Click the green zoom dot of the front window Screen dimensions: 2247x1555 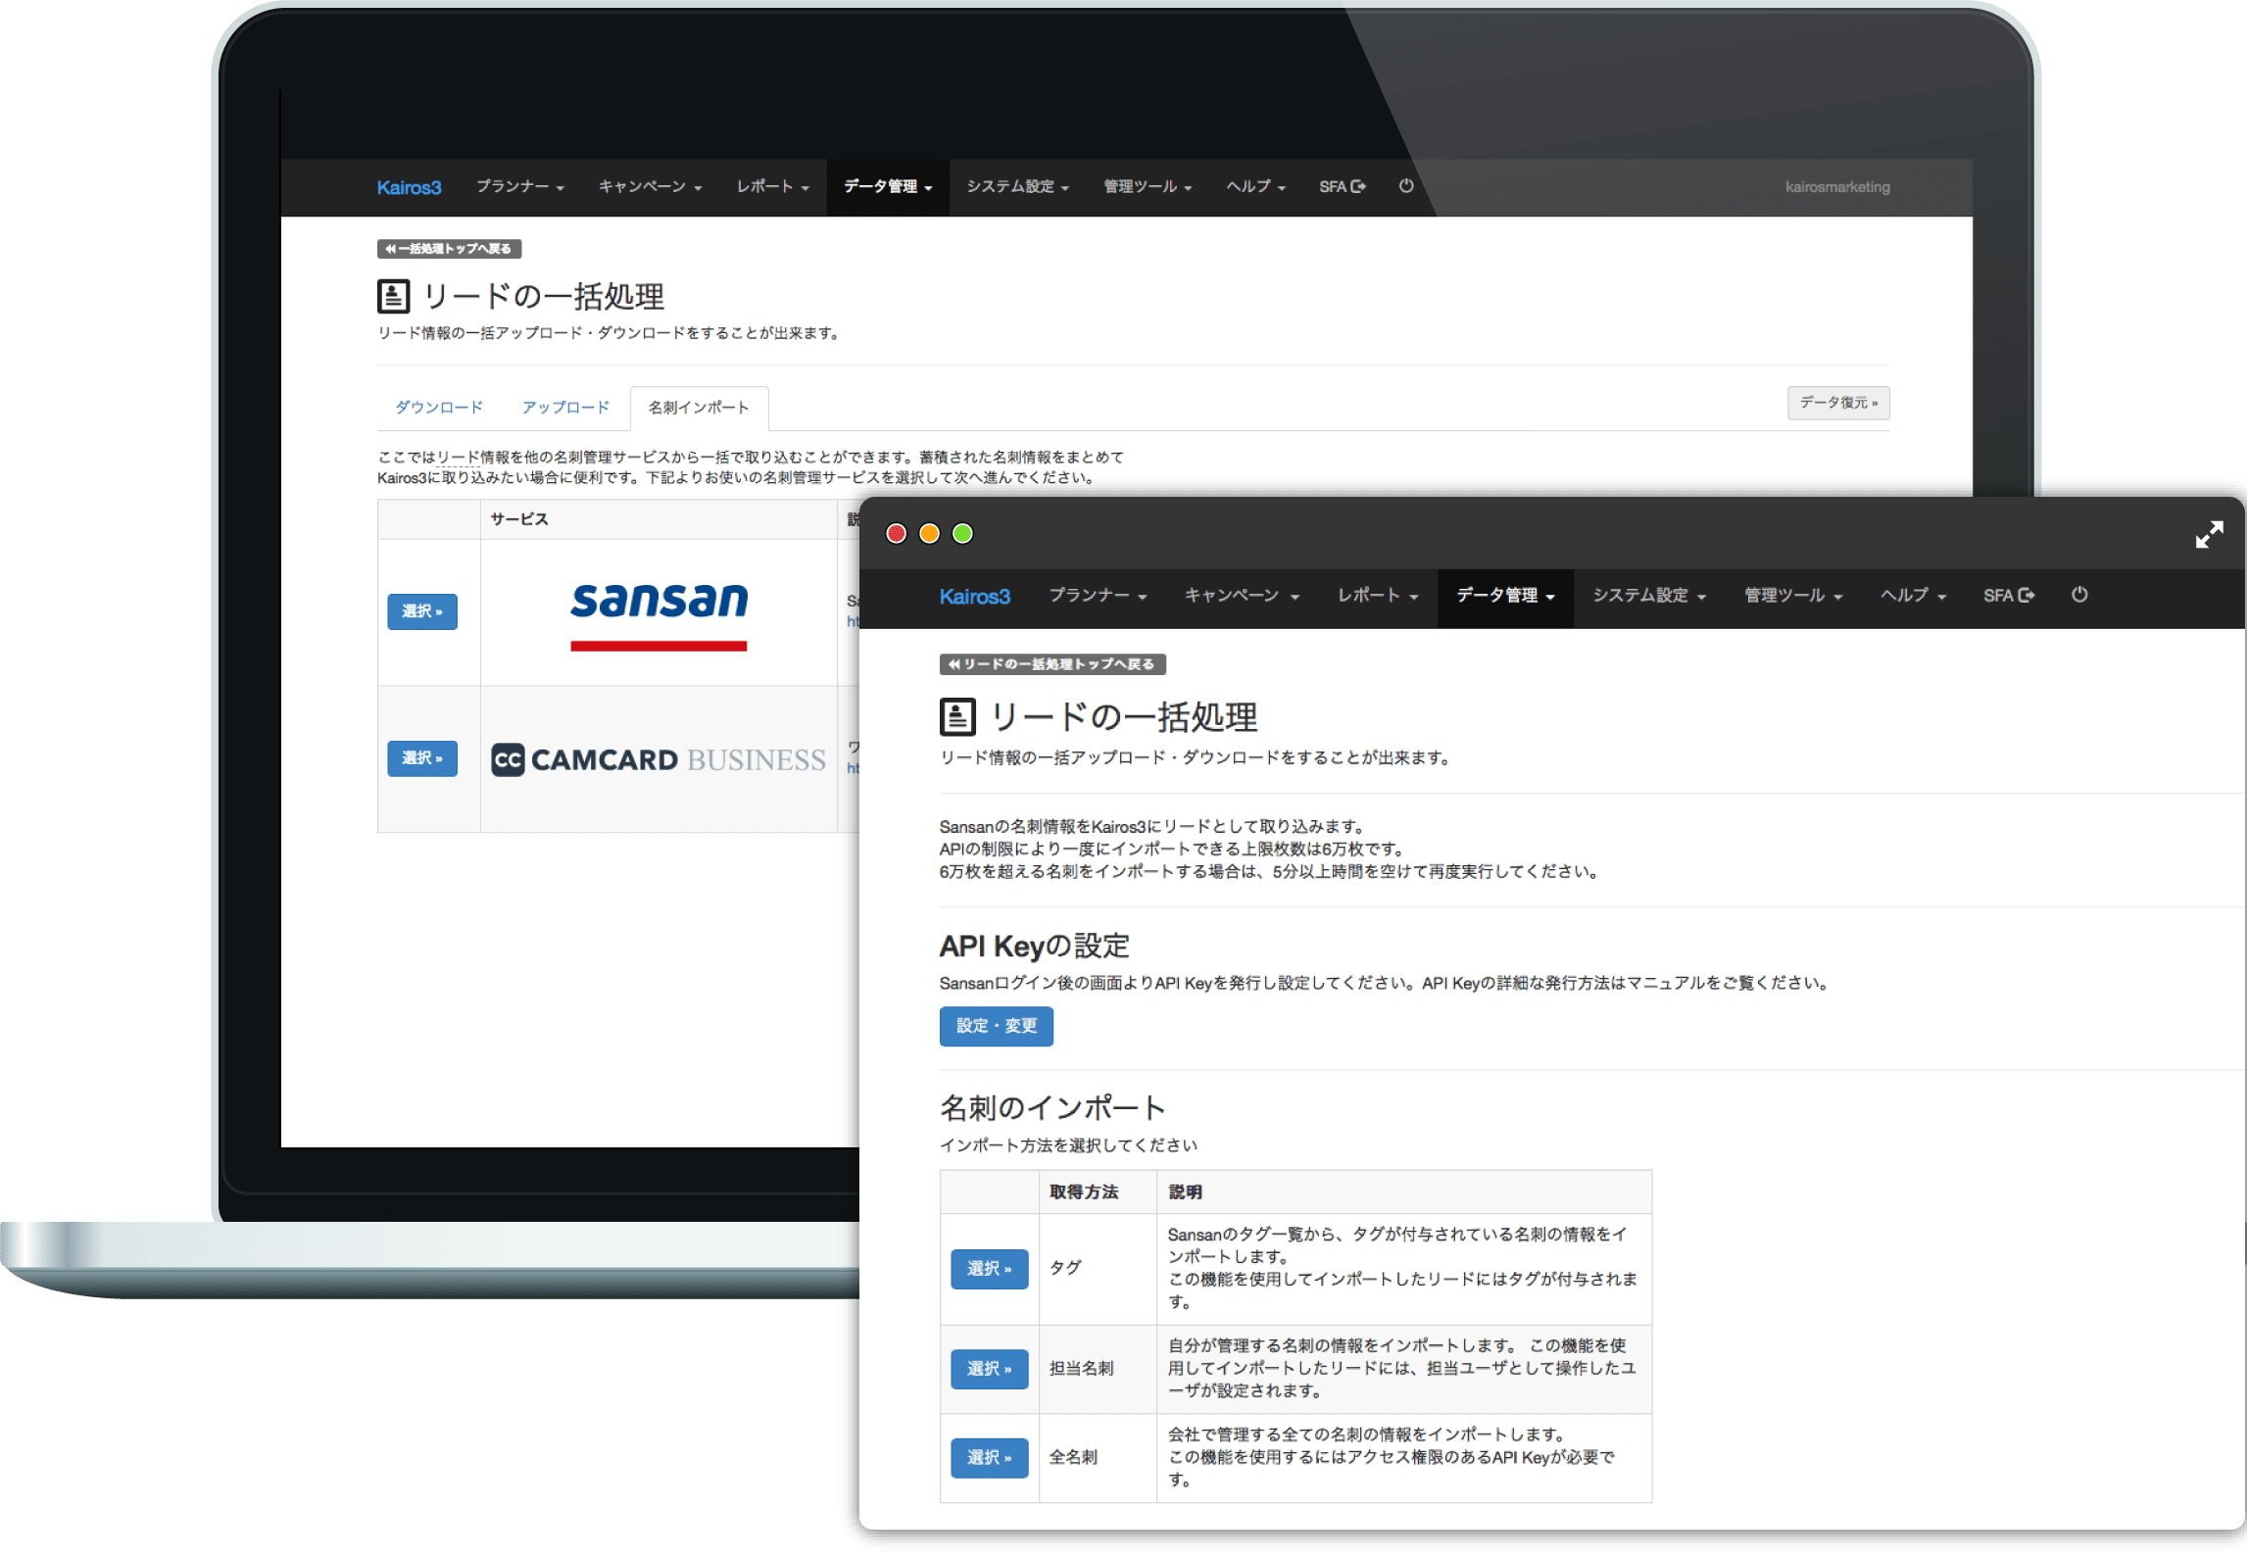962,533
